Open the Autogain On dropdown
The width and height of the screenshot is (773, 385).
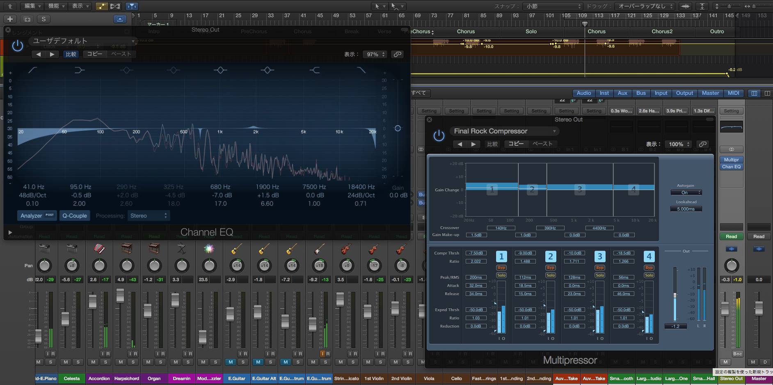click(x=686, y=192)
